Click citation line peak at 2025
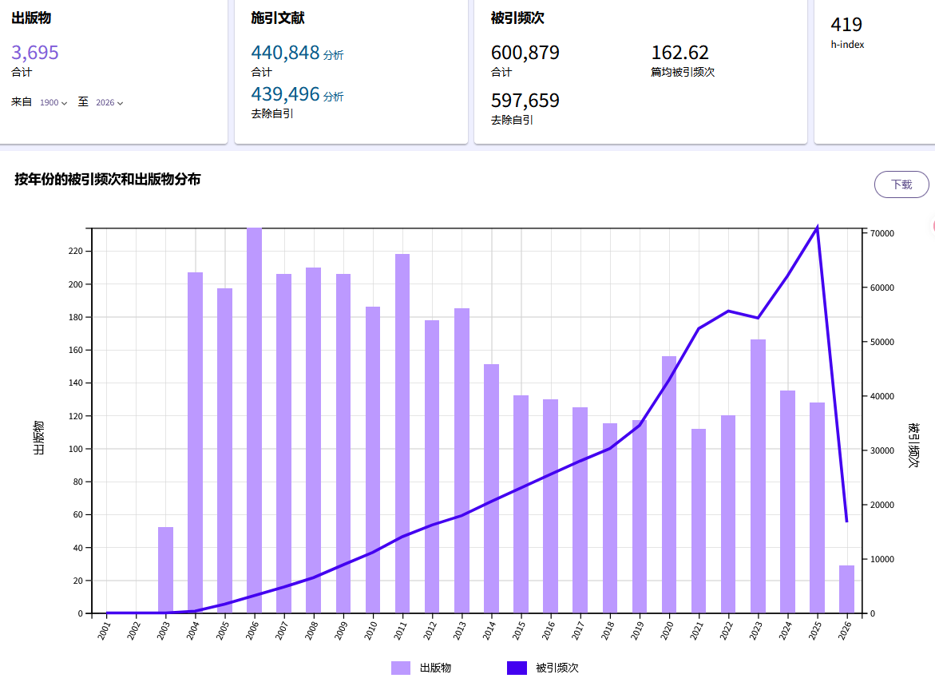Viewport: 935px width, 686px height. [x=817, y=228]
